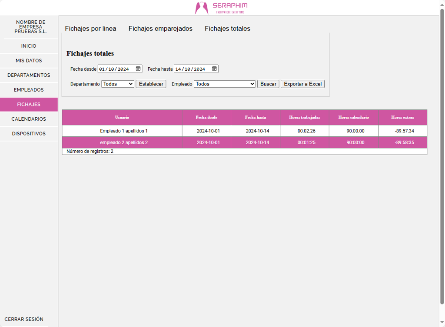The height and width of the screenshot is (327, 445).
Task: Open the Fecha desde calendar picker icon
Action: tap(138, 69)
